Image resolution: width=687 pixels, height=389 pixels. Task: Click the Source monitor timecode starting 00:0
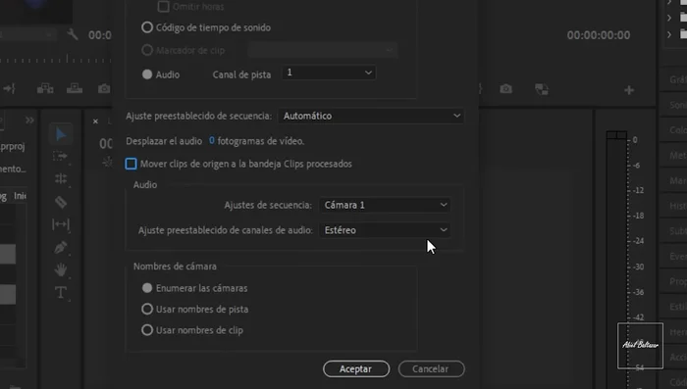100,35
